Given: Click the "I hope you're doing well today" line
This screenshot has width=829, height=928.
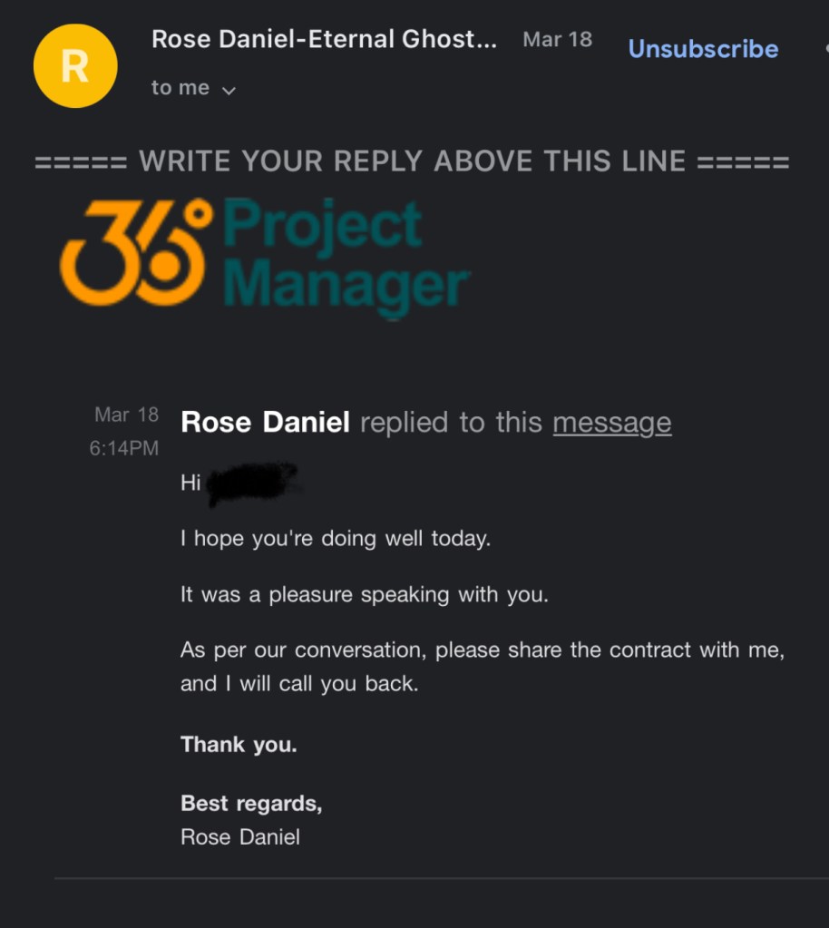Looking at the screenshot, I should click(x=335, y=539).
